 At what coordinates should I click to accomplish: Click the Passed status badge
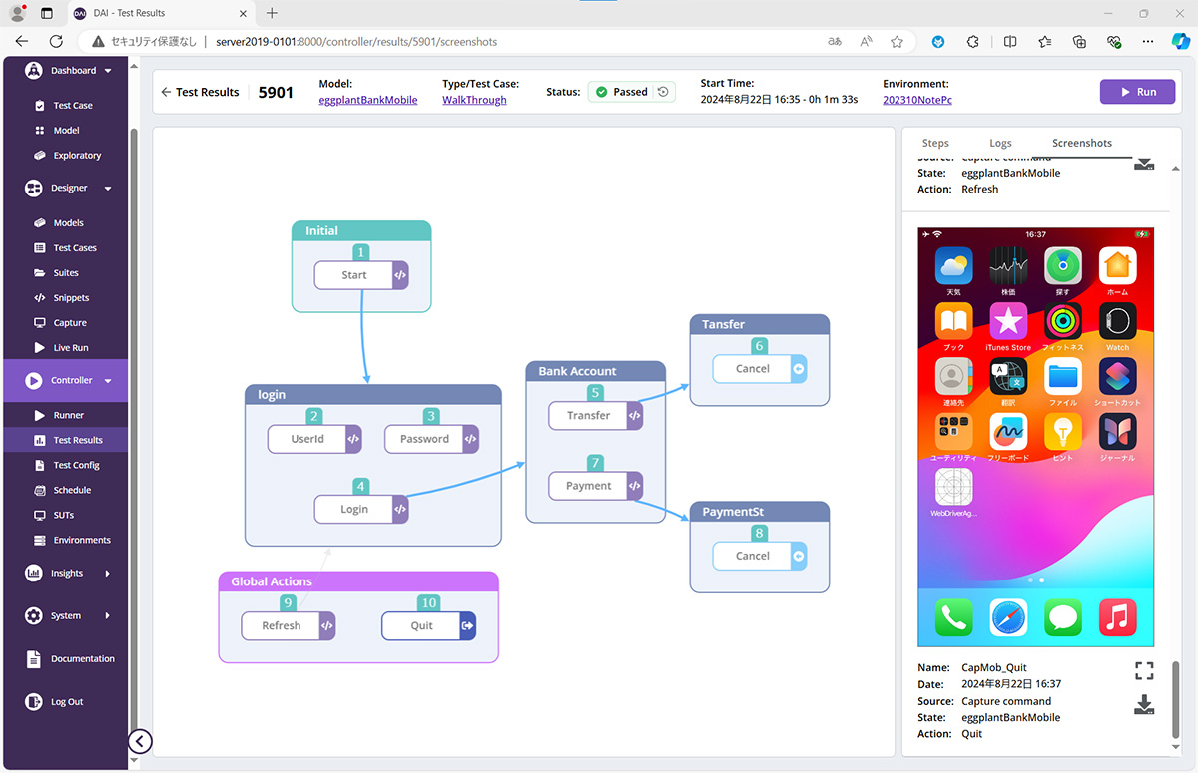(632, 92)
